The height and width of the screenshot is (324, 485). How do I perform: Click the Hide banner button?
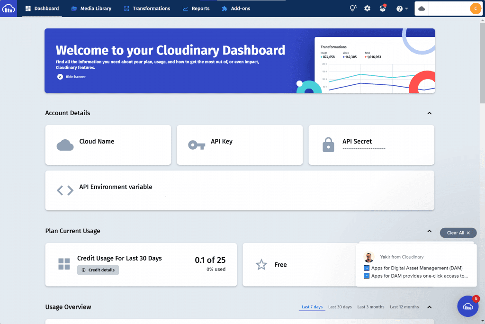pos(72,76)
